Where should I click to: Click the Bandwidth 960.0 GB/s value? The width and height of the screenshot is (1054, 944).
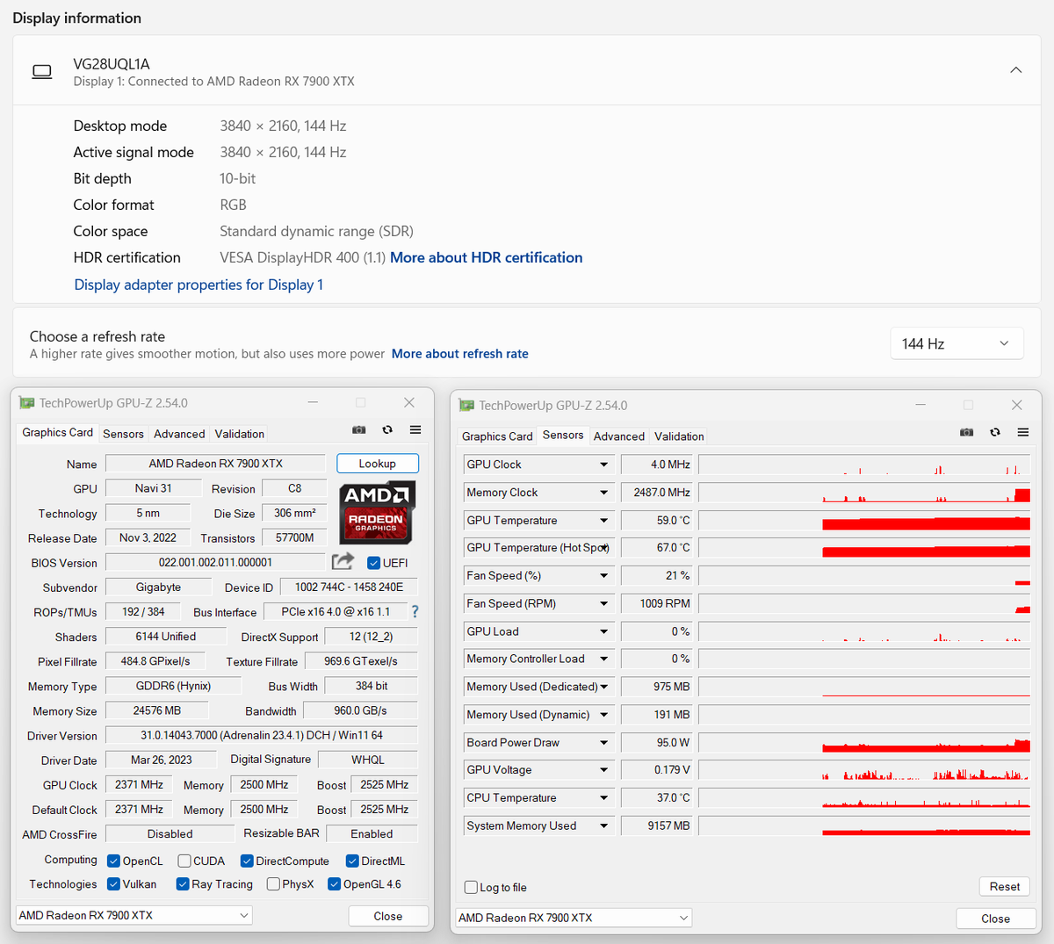(x=360, y=710)
